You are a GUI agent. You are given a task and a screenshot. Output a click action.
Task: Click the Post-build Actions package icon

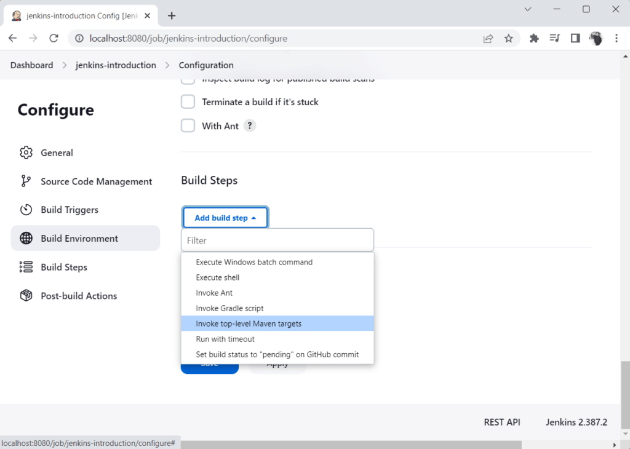pos(26,295)
